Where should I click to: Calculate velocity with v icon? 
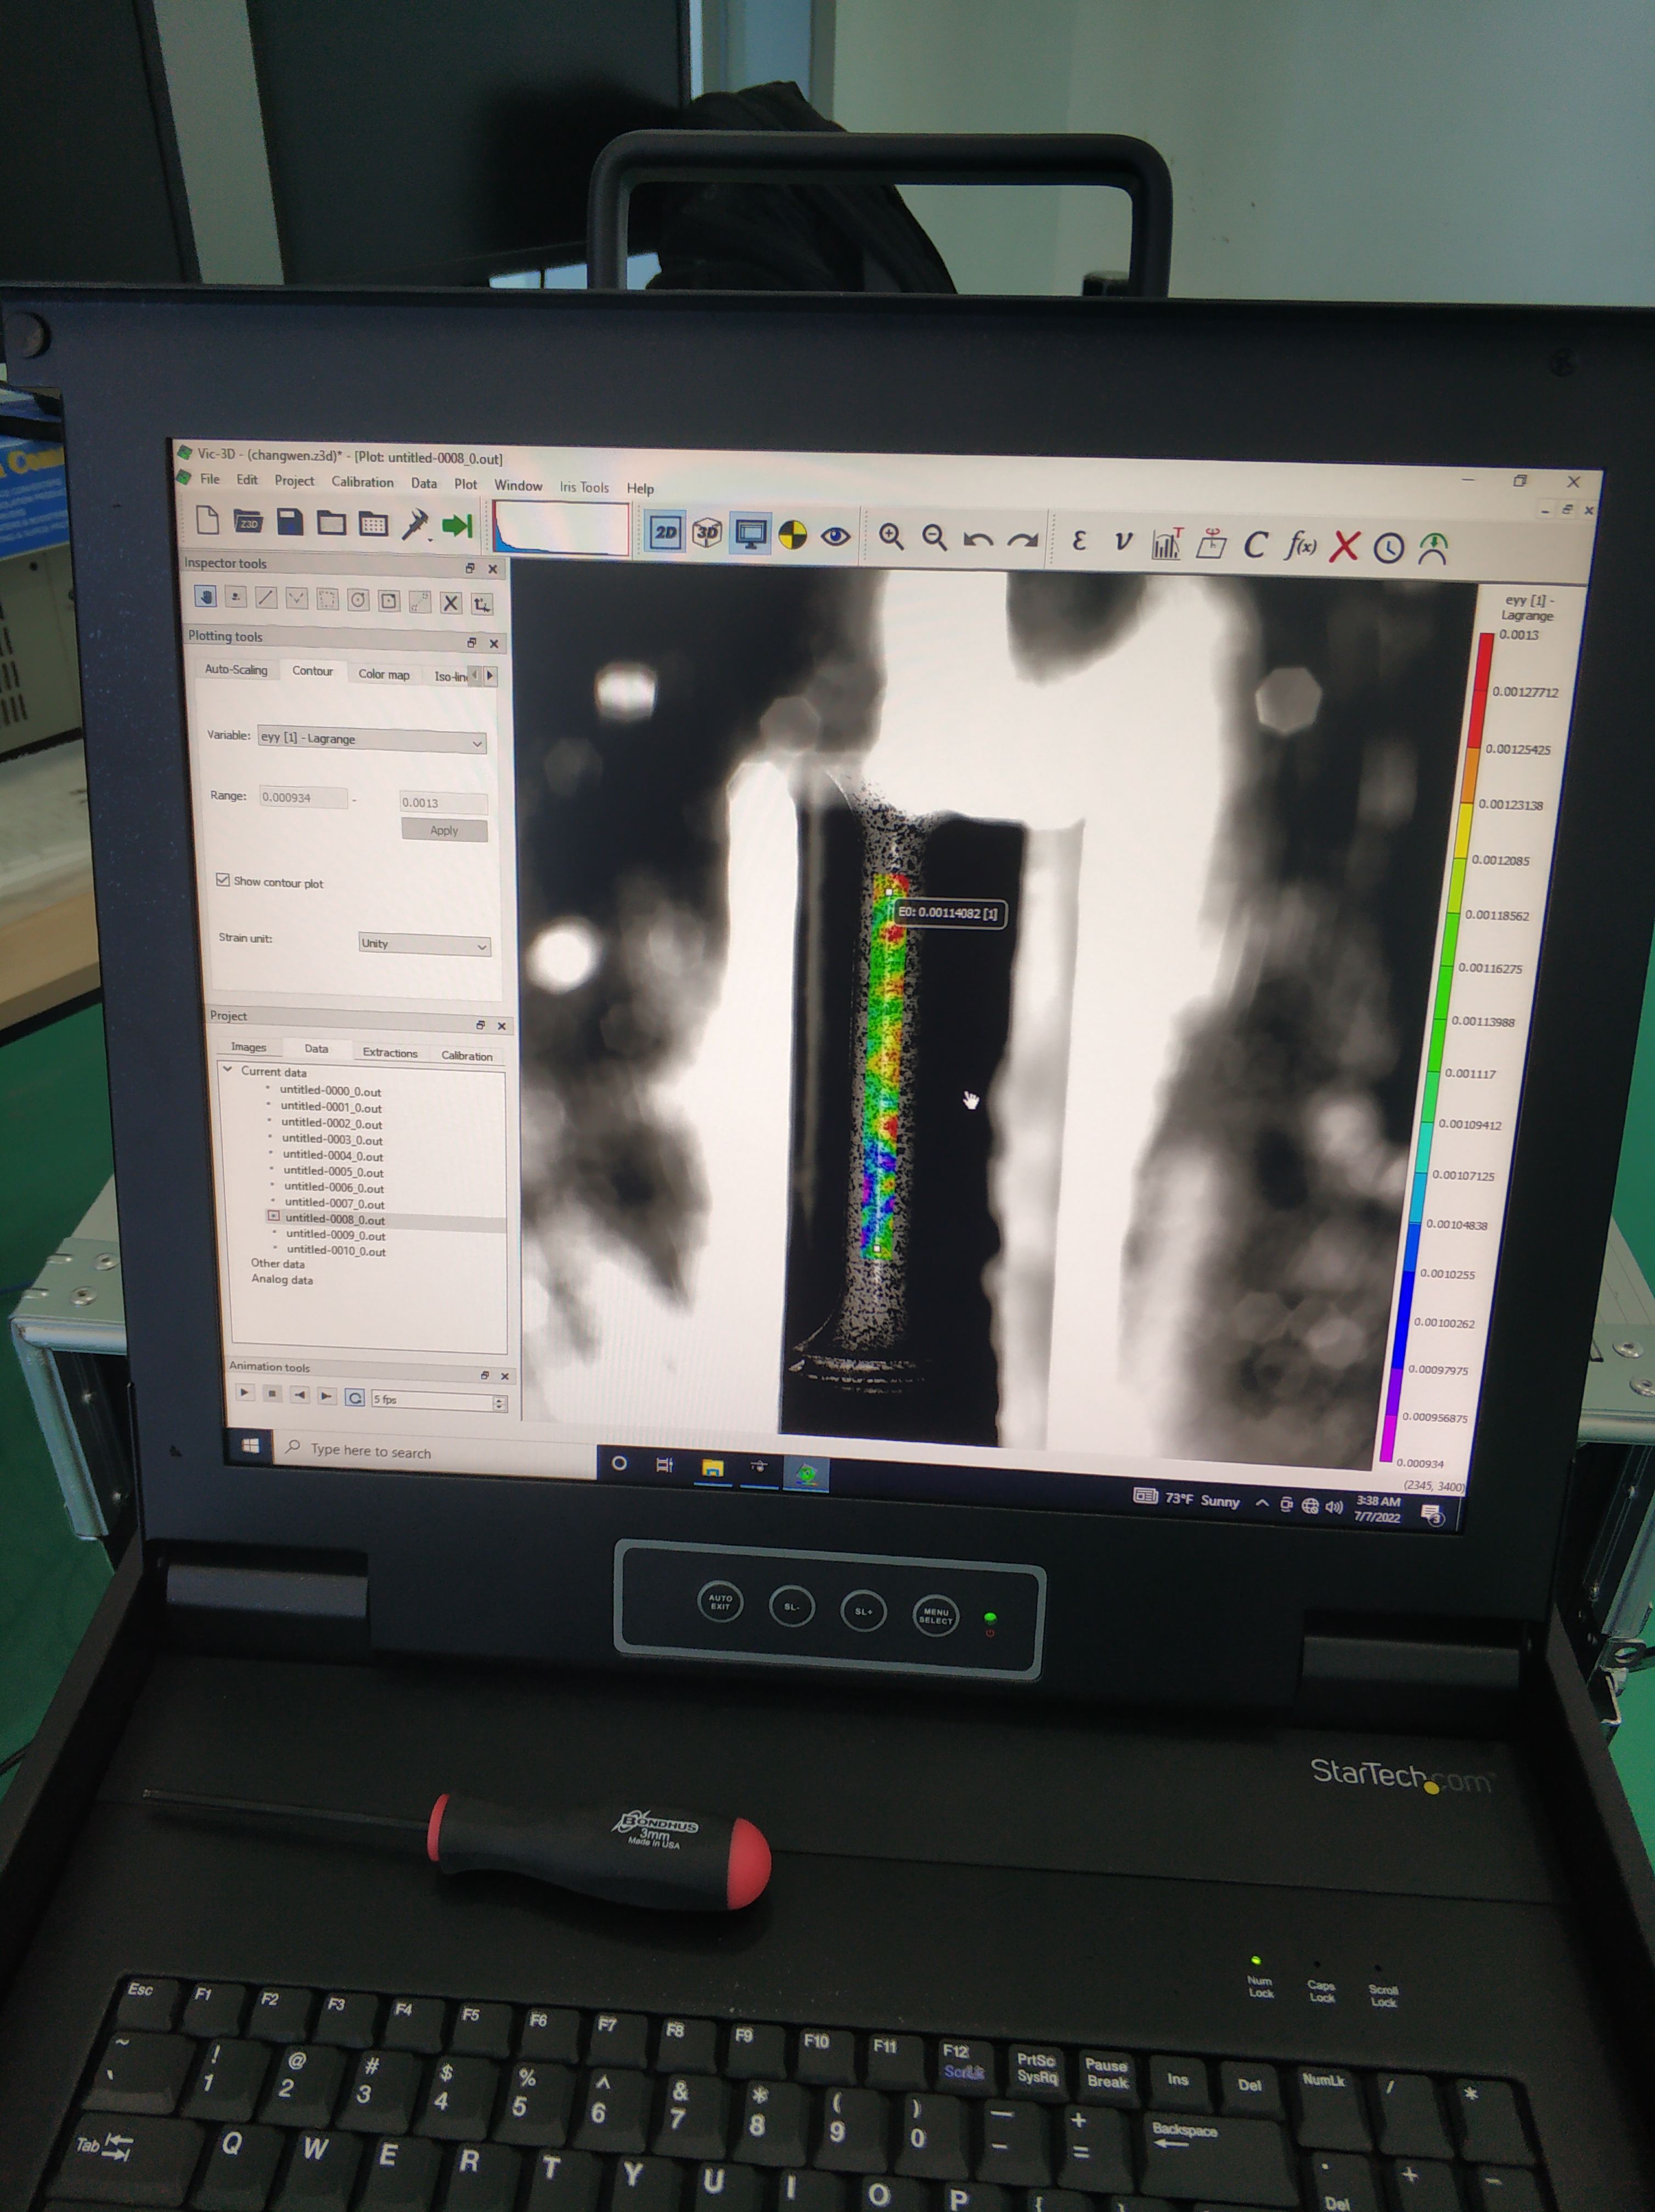coord(1123,542)
